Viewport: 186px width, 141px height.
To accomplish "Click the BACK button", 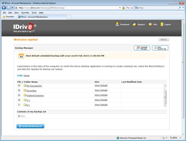I will point(164,39).
